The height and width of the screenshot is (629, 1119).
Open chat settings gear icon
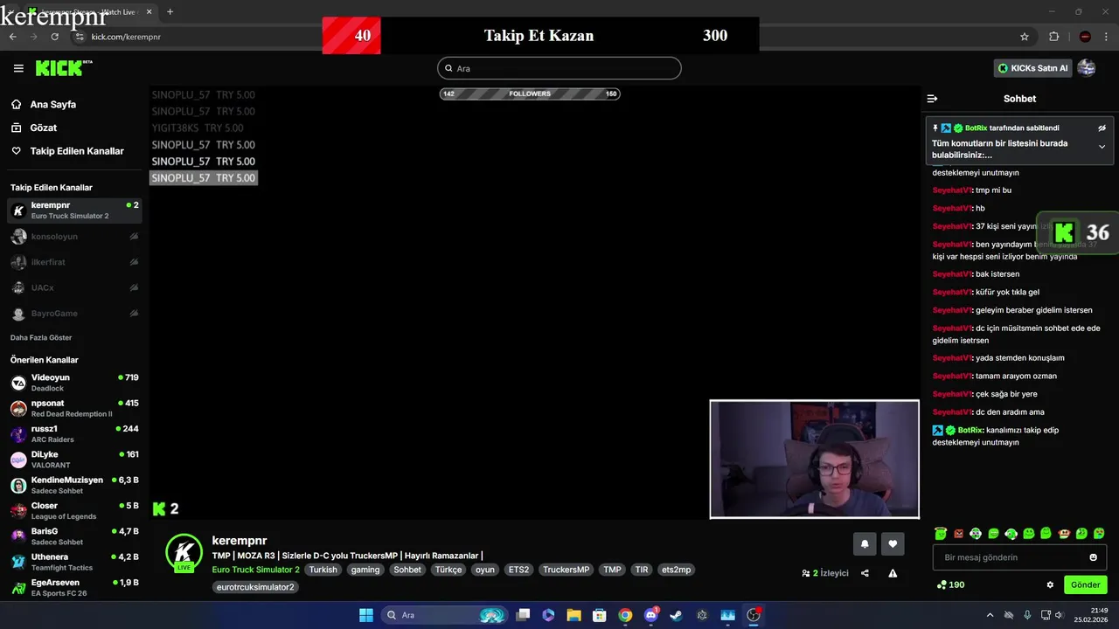coord(1050,584)
